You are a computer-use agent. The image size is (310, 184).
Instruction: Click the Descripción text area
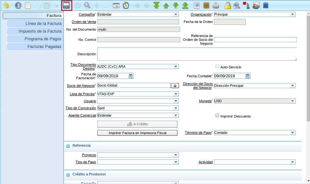(197, 54)
